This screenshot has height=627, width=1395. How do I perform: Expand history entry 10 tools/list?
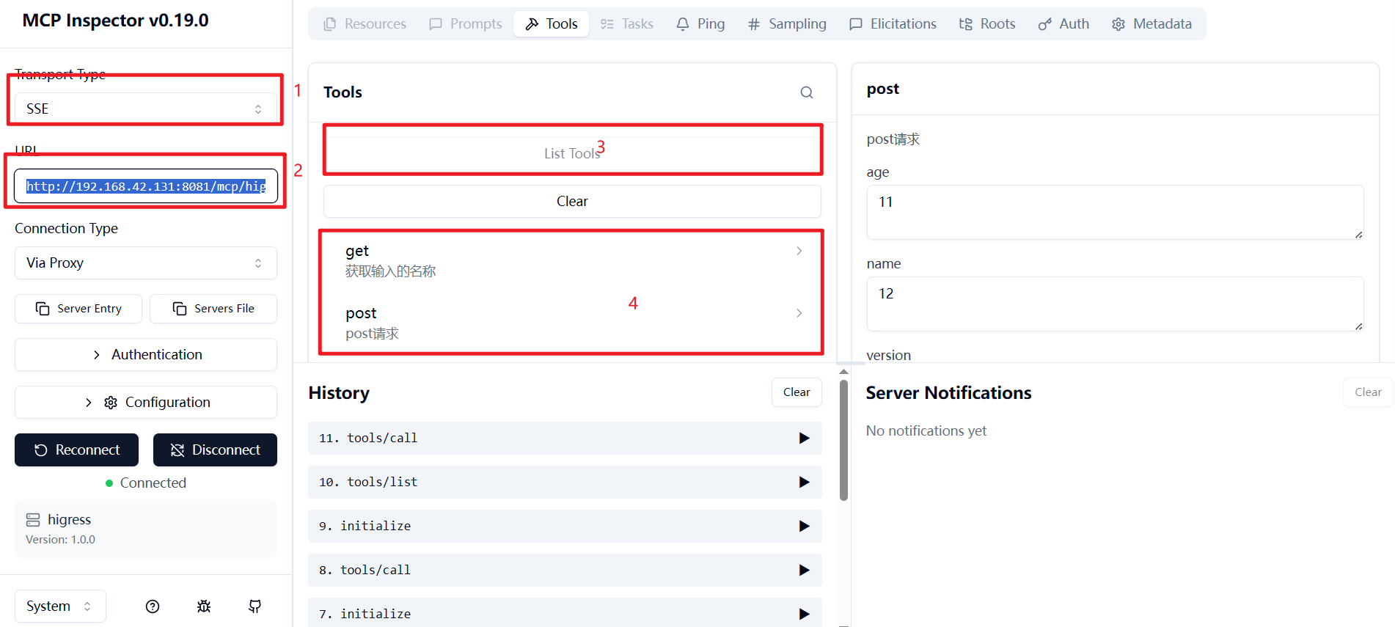click(x=565, y=482)
